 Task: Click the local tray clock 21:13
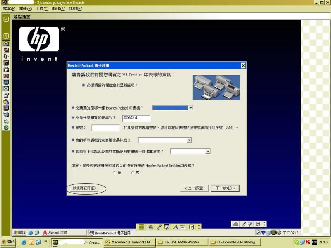pyautogui.click(x=323, y=242)
